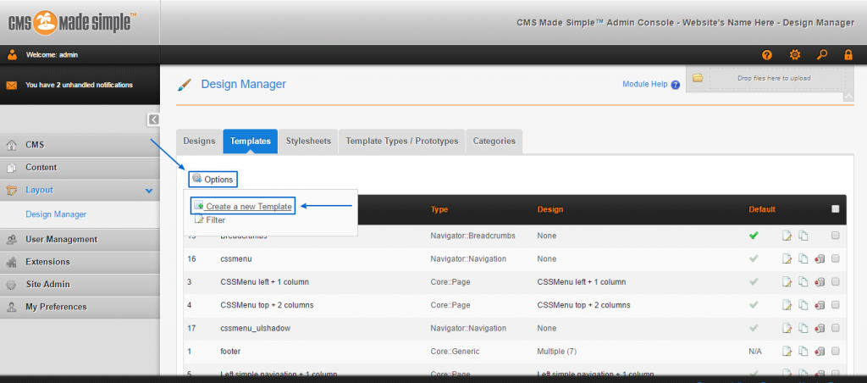The height and width of the screenshot is (383, 867).
Task: Edit the cssmenu_ulshadow template
Action: point(787,328)
